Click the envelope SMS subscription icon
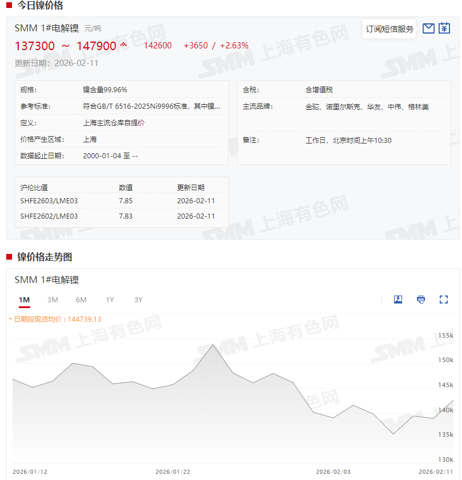The width and height of the screenshot is (462, 480). click(428, 28)
